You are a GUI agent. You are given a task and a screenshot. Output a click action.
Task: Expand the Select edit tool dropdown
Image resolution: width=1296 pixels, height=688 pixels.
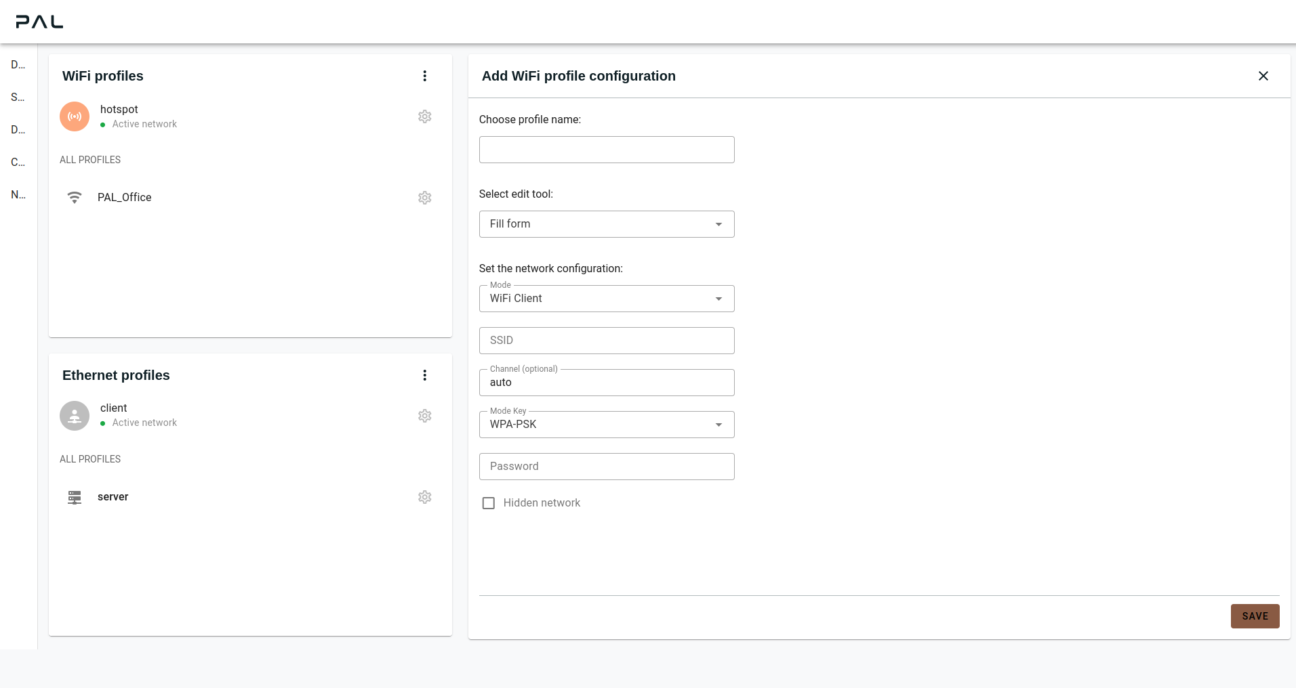coord(606,224)
